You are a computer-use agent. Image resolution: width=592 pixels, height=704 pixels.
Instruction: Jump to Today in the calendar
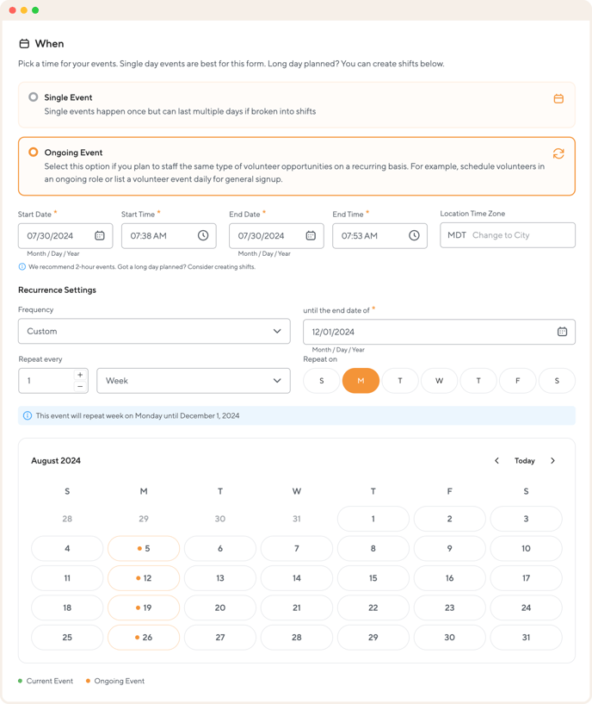click(525, 461)
